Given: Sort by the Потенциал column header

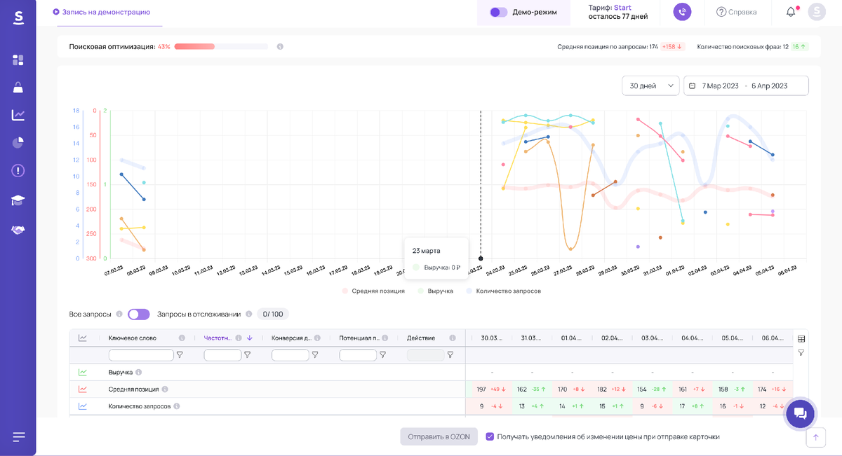Looking at the screenshot, I should pyautogui.click(x=359, y=338).
